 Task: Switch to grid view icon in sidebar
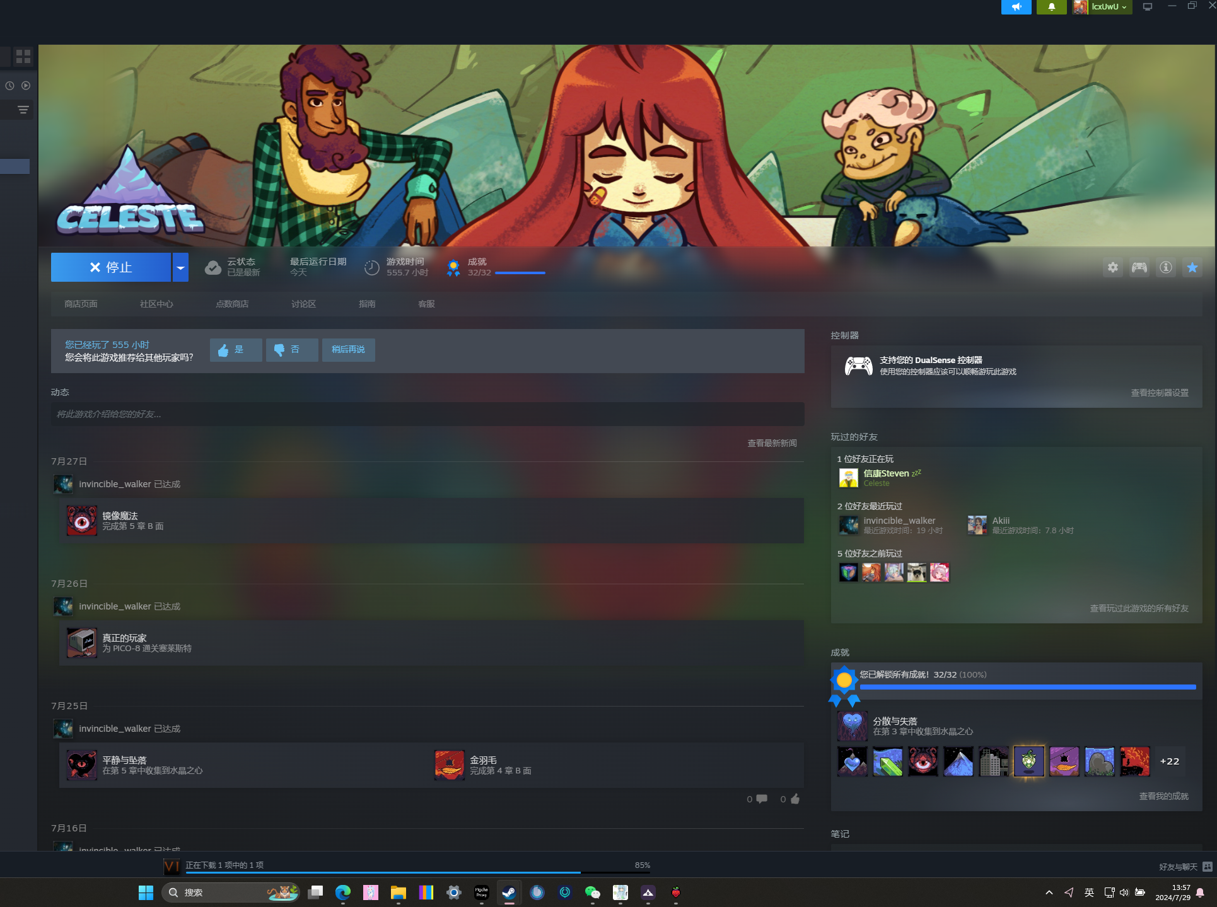(x=23, y=57)
